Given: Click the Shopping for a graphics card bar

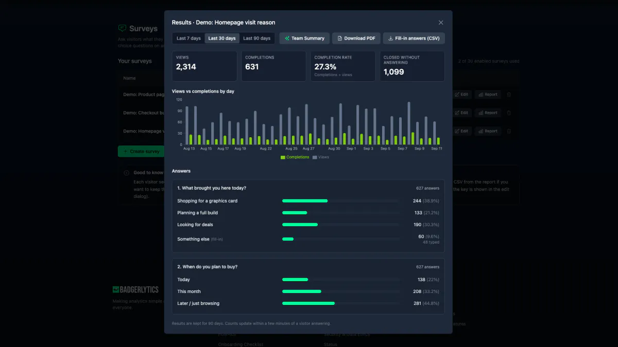Looking at the screenshot, I should (305, 201).
